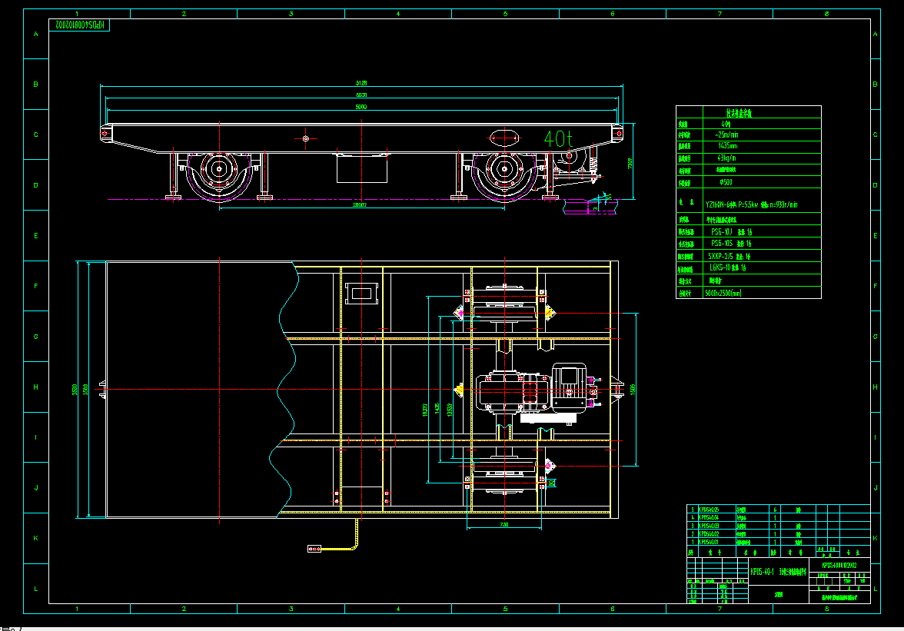The height and width of the screenshot is (631, 904).
Task: Click the front wheel assembly circle
Action: (x=219, y=170)
